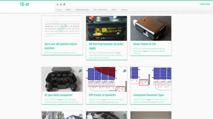Image resolution: width=213 pixels, height=119 pixels.
Task: Click the Electronics category link
Action: pos(103,53)
